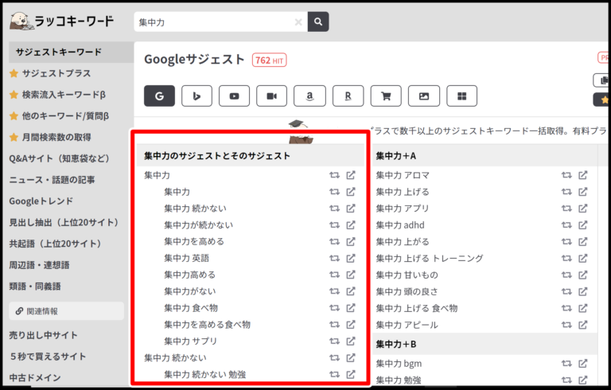The width and height of the screenshot is (611, 390).
Task: Click keyword 集中力 上げる トレーニング
Action: [430, 259]
